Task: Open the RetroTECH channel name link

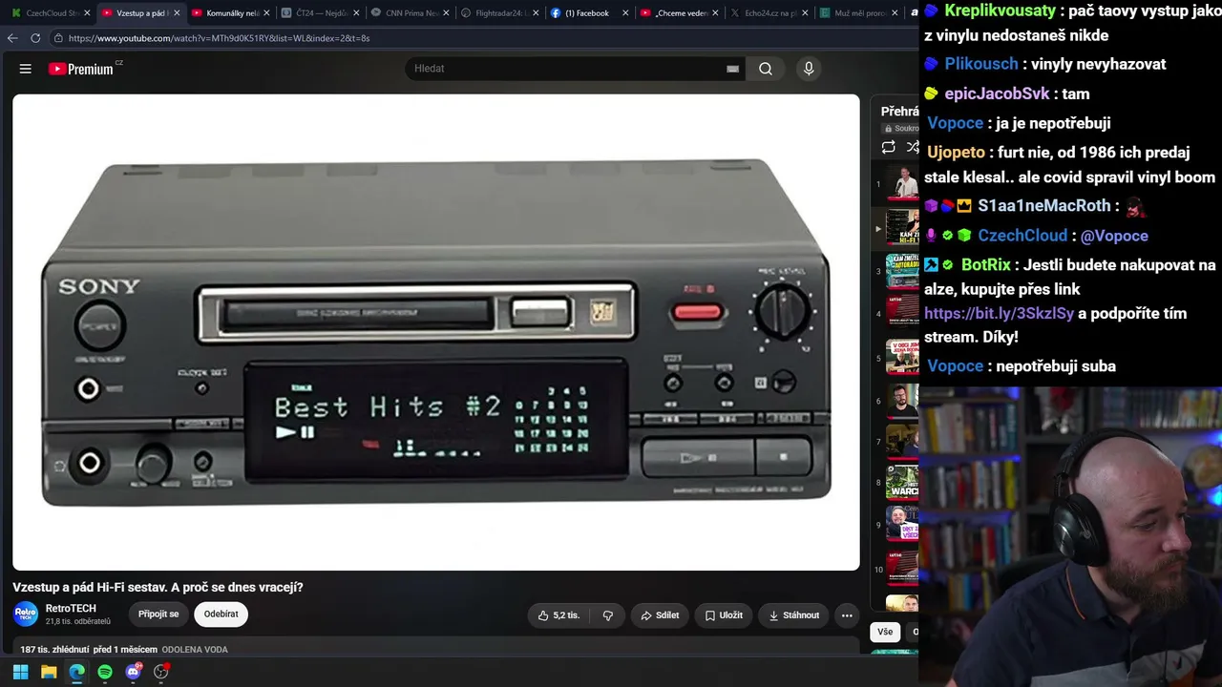Action: pos(71,609)
